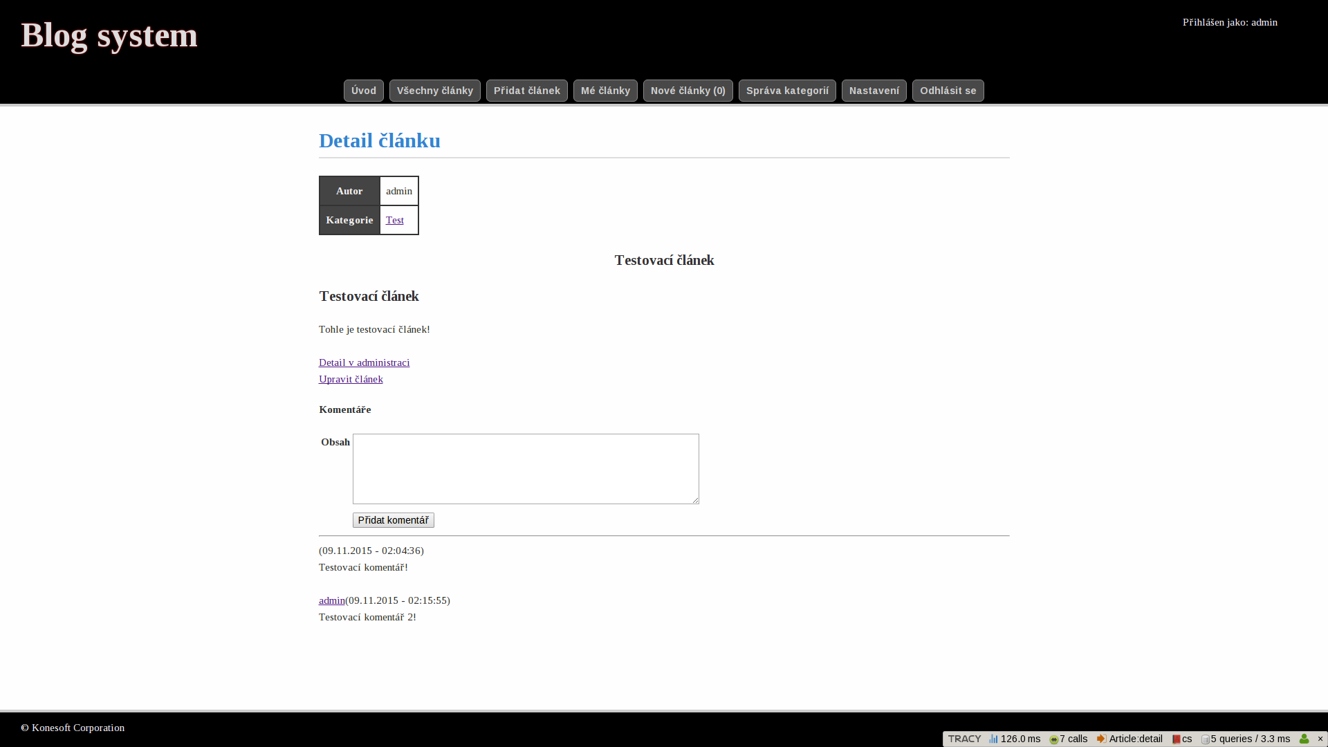Click the Přidat komentář button
Image resolution: width=1328 pixels, height=747 pixels.
[393, 520]
